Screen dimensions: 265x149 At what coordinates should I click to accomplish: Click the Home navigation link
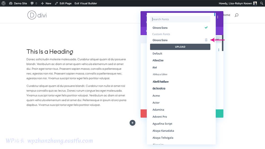(x=227, y=15)
